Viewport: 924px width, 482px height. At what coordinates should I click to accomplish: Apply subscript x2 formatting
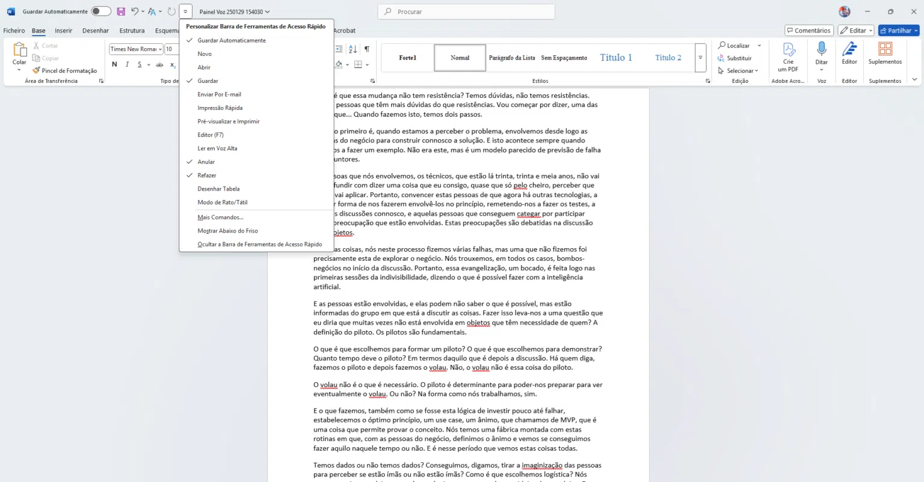click(173, 64)
